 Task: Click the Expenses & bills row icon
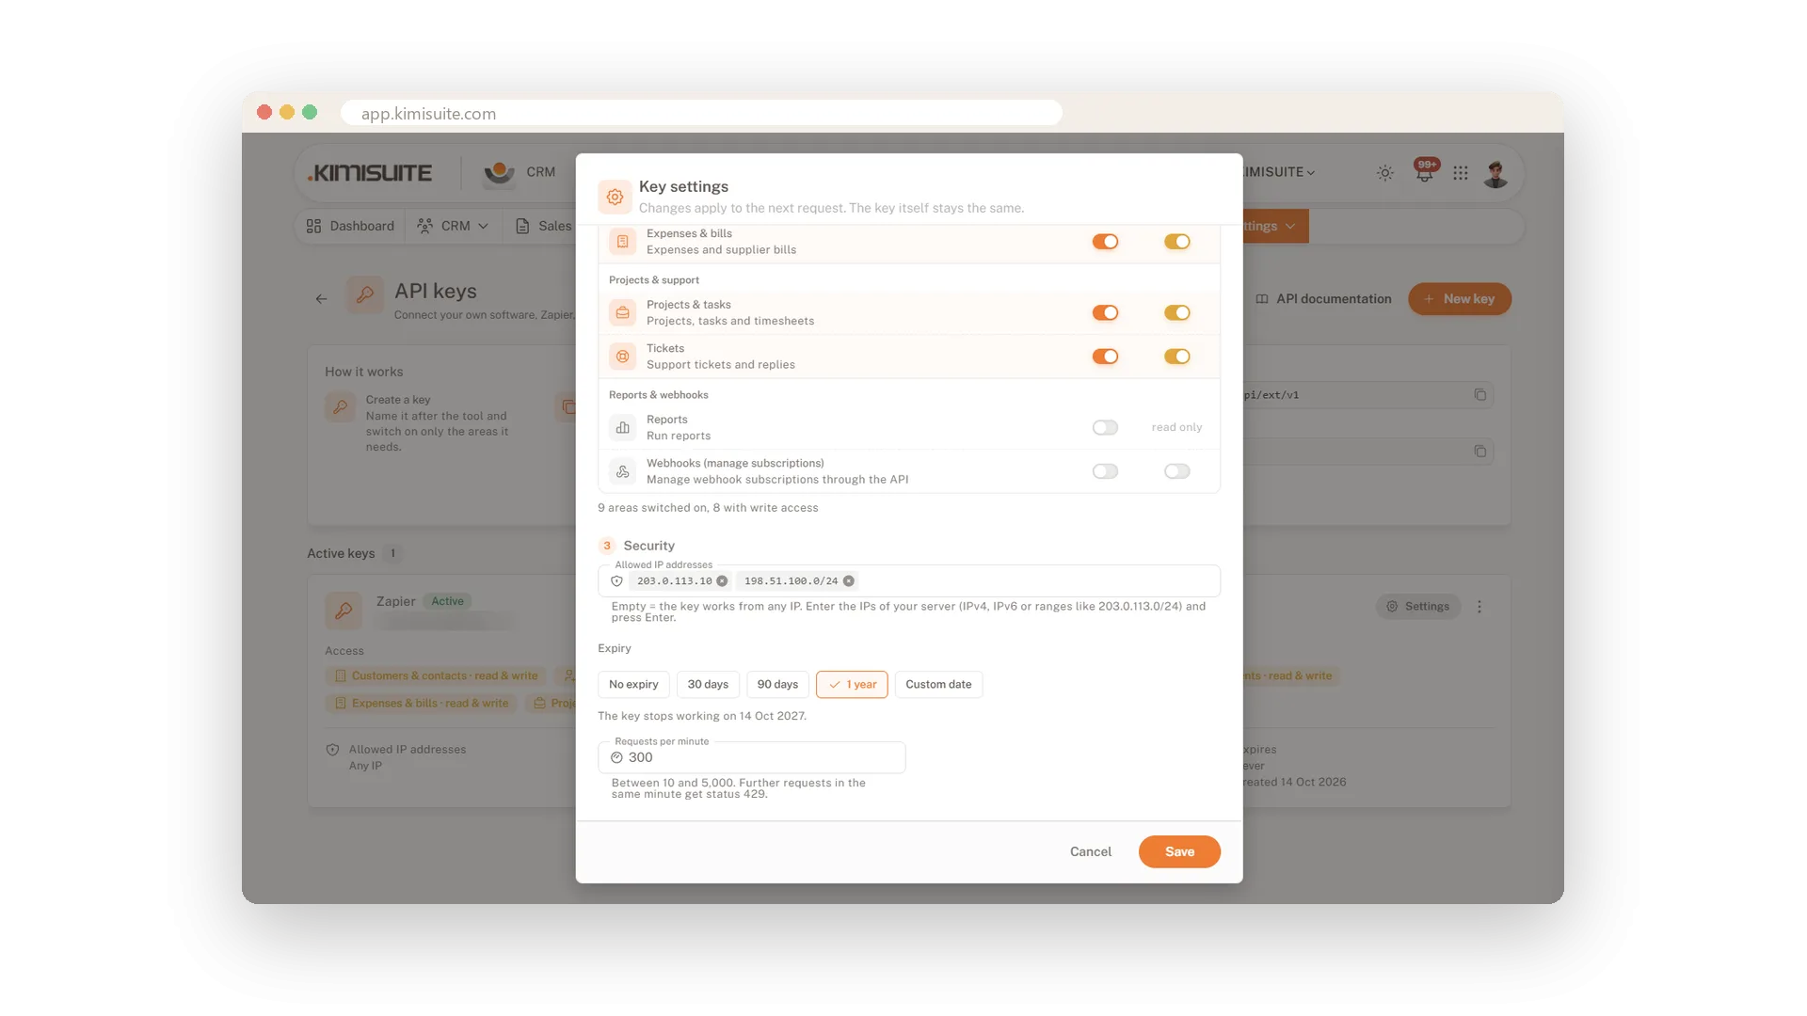(x=622, y=242)
